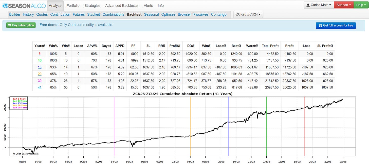Click the Total Profit column header
369x165 pixels.
click(x=270, y=46)
